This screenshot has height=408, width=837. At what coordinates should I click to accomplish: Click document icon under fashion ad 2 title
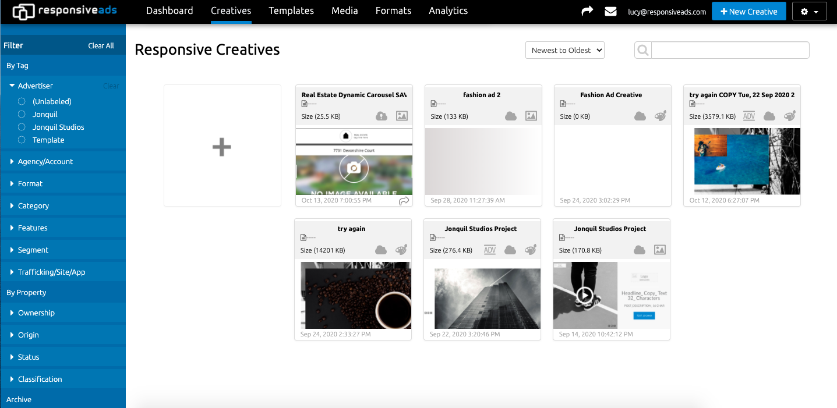coord(434,104)
